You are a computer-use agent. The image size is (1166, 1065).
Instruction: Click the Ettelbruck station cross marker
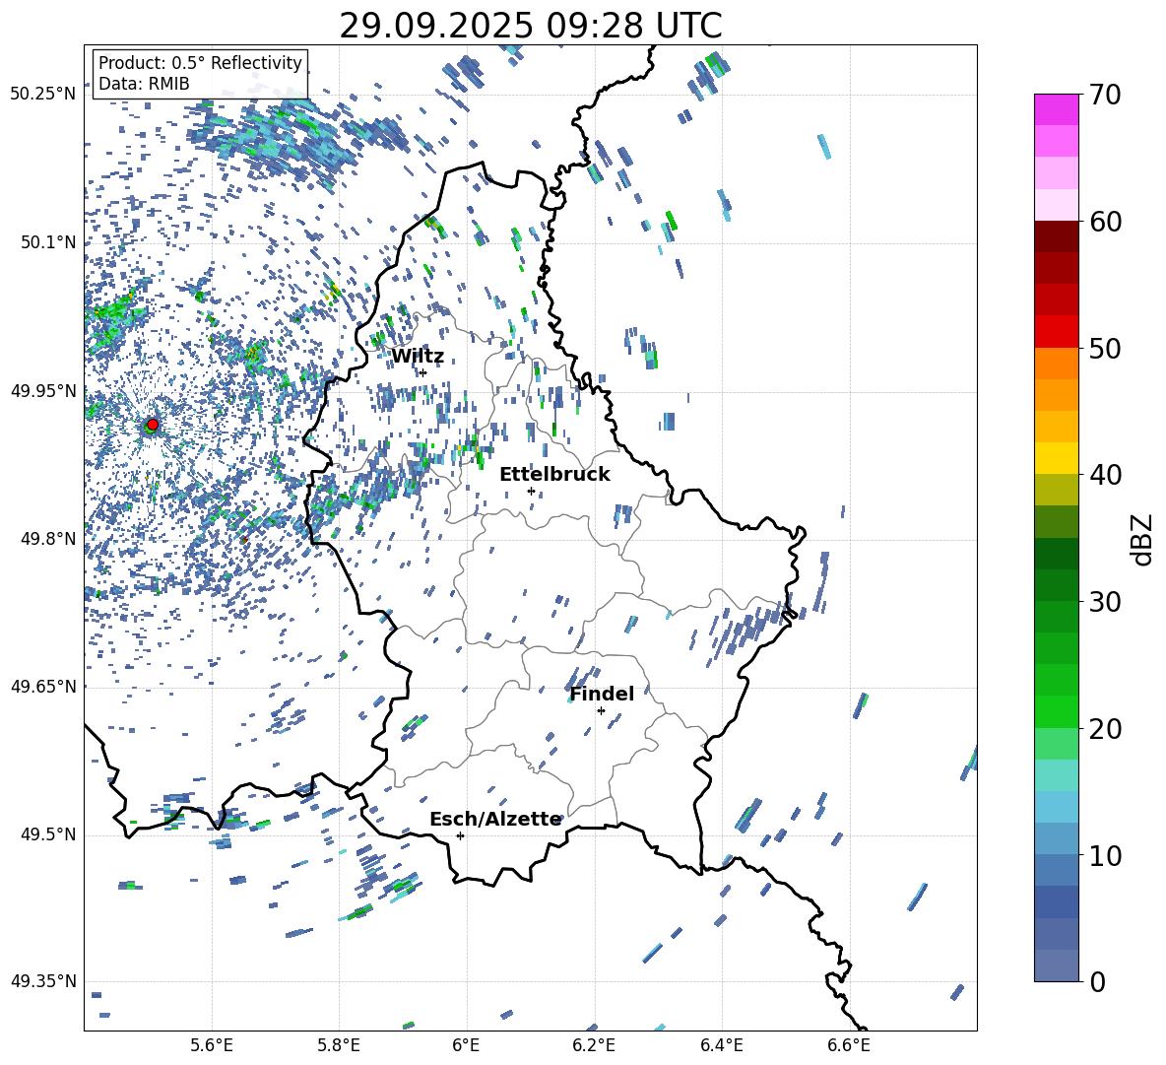[531, 491]
